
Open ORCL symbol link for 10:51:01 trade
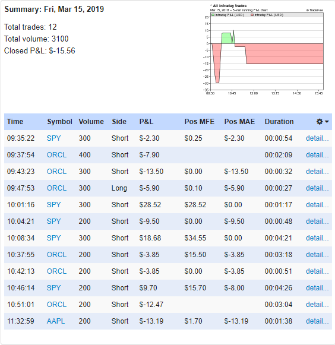tap(56, 304)
